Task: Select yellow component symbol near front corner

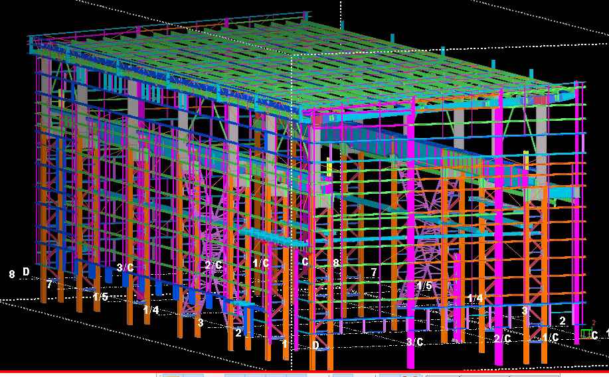Action: click(328, 166)
